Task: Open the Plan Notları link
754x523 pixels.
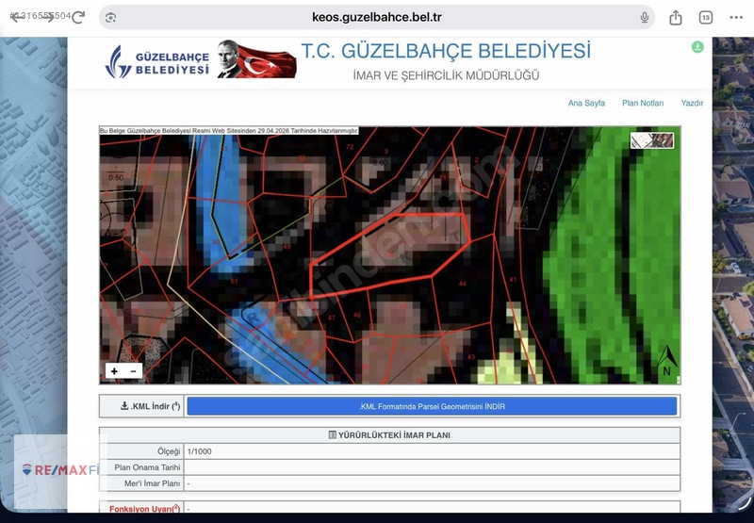Action: (643, 103)
